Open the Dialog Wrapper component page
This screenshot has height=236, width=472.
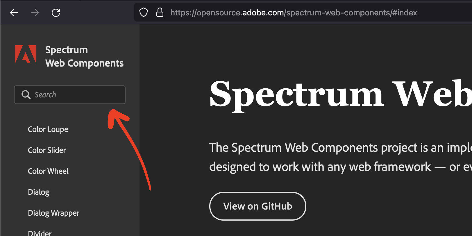pos(53,213)
